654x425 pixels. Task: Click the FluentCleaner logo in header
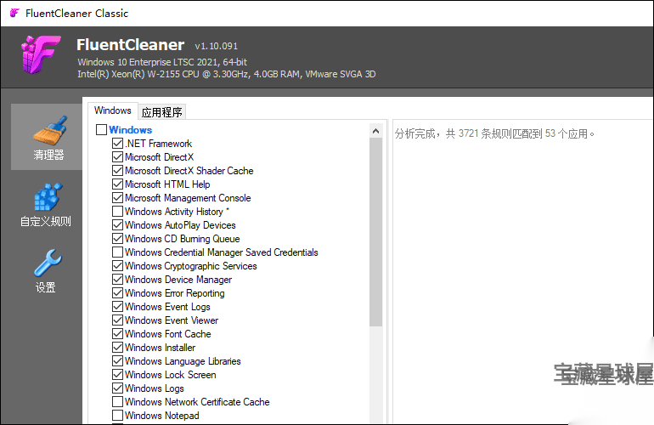tap(41, 54)
